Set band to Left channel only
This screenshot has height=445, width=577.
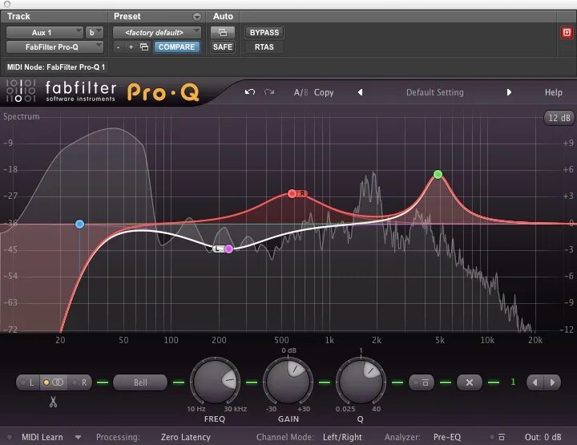(27, 382)
